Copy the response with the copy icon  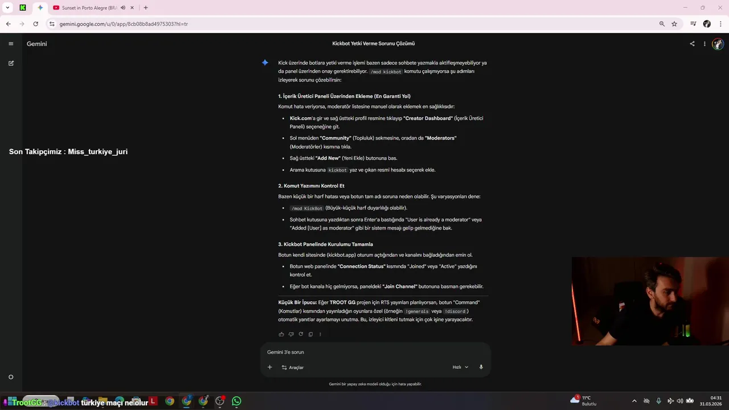(310, 334)
